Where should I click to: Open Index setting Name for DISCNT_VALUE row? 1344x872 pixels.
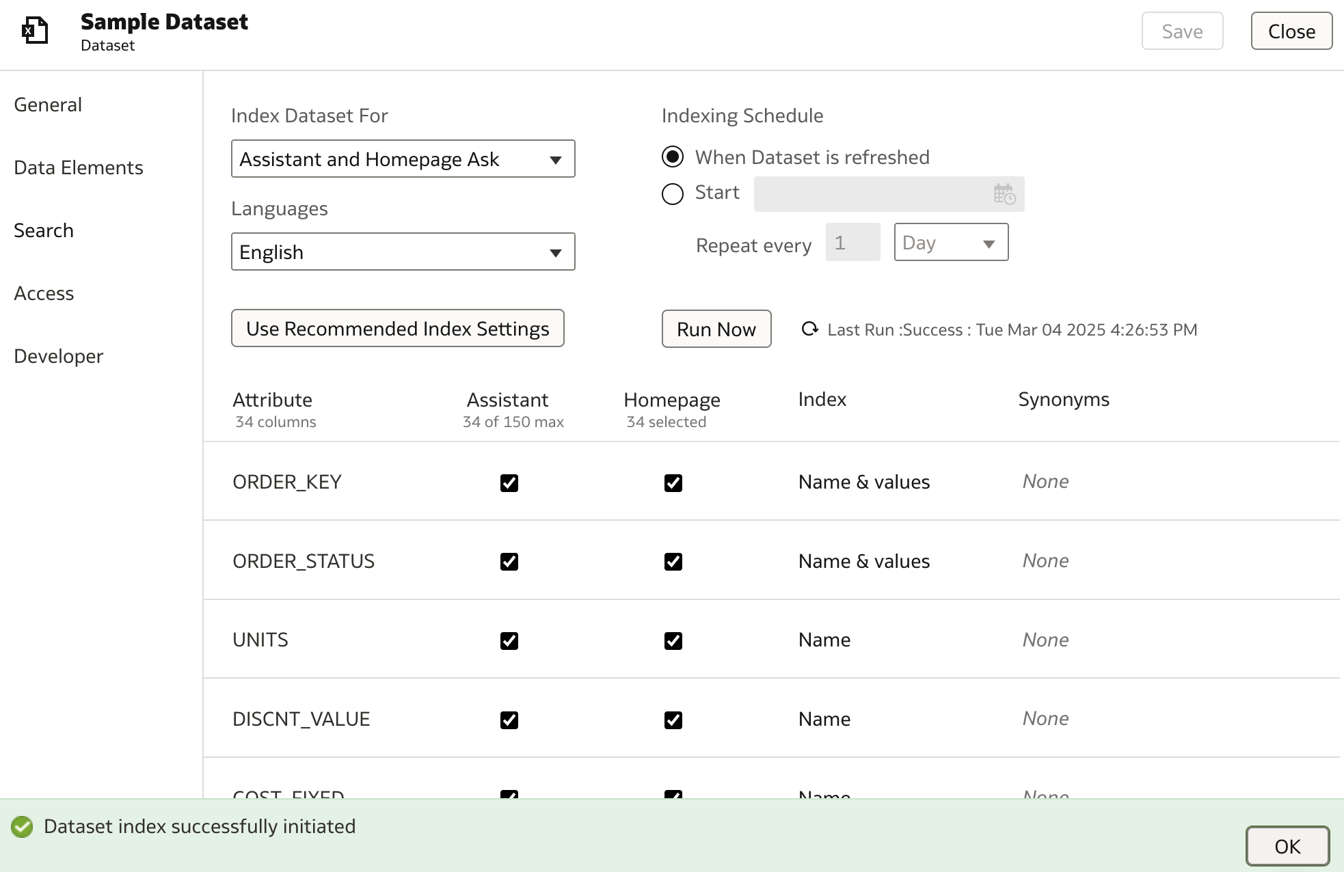tap(824, 719)
